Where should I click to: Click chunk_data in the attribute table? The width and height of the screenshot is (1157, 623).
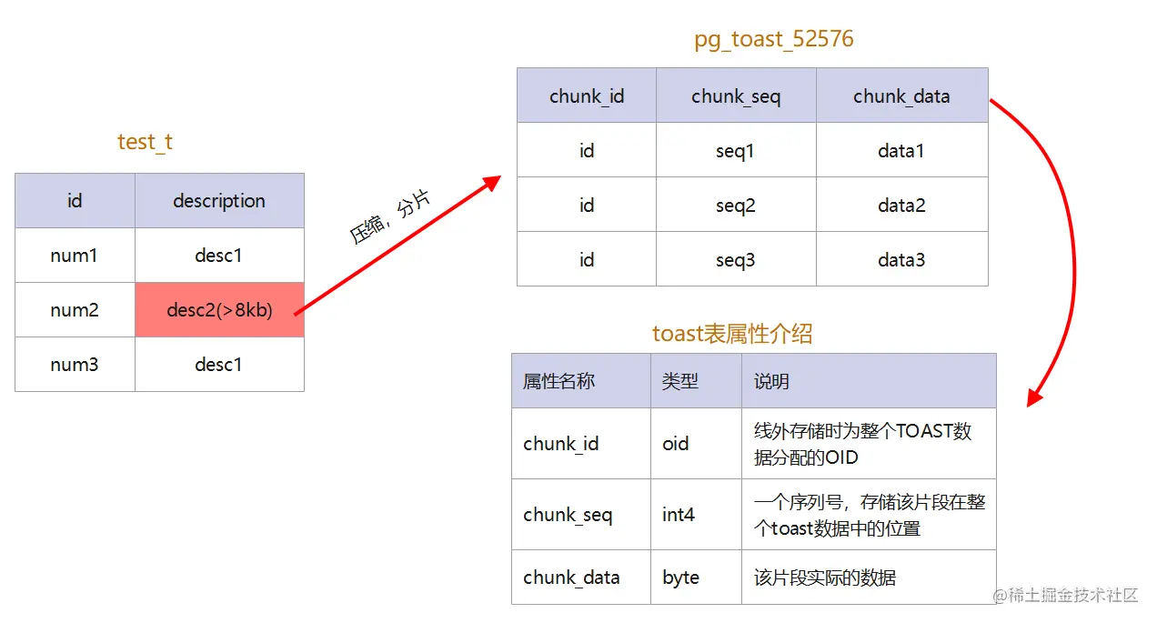(x=581, y=578)
